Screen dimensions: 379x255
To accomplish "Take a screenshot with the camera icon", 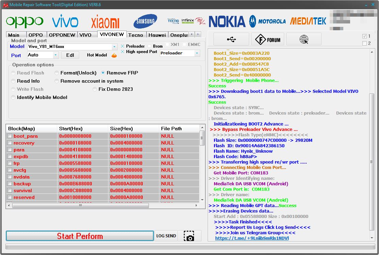I will tap(189, 236).
